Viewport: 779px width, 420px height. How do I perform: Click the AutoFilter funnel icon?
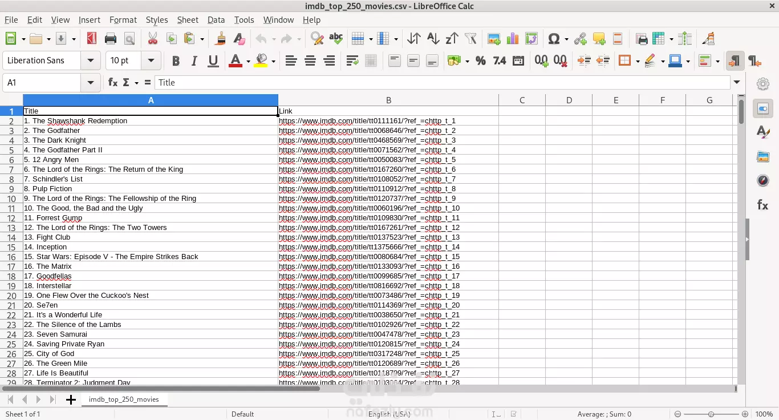pyautogui.click(x=470, y=39)
